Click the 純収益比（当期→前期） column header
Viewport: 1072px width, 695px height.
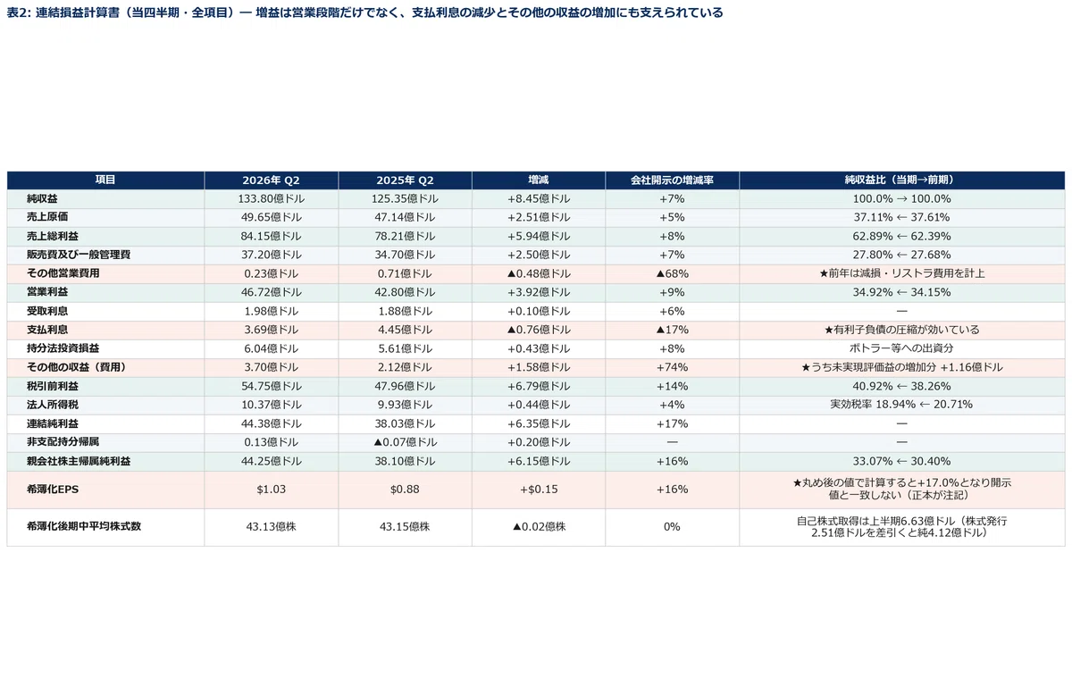902,180
